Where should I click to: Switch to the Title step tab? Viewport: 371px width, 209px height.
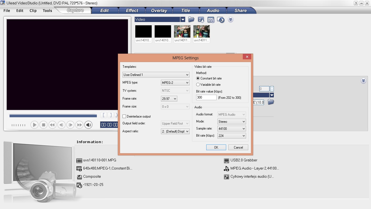(185, 11)
